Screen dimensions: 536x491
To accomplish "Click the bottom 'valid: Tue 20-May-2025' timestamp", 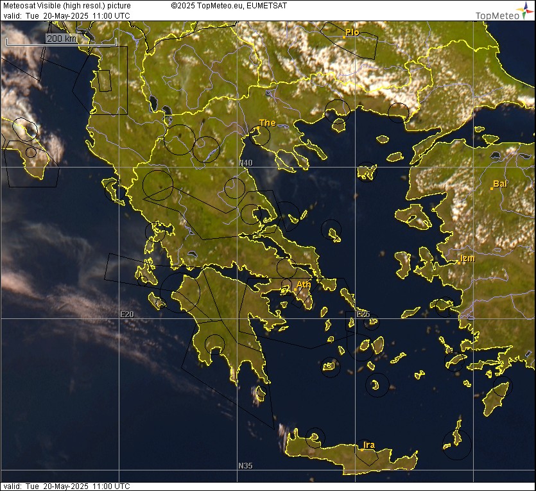I will point(67,487).
